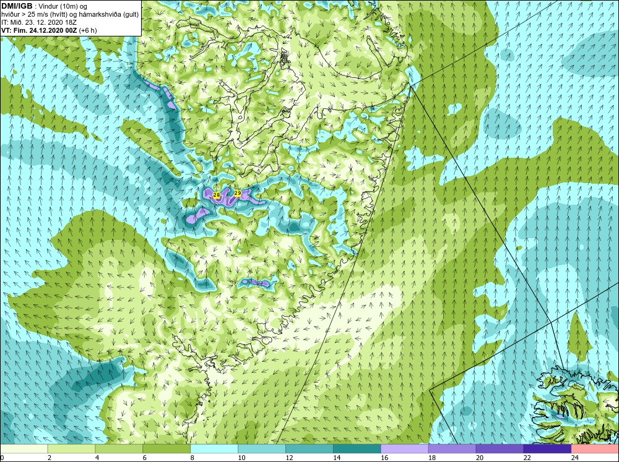The image size is (619, 462).
Task: Select the 22-24 m/s dark indigo swatch
Action: (x=547, y=449)
